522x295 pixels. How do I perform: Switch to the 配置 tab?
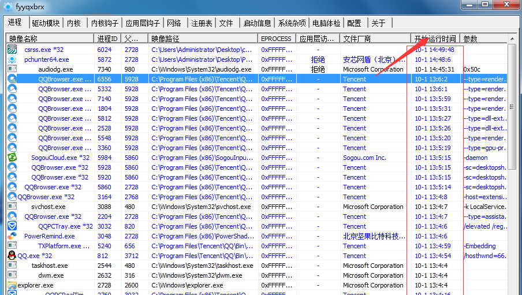354,23
